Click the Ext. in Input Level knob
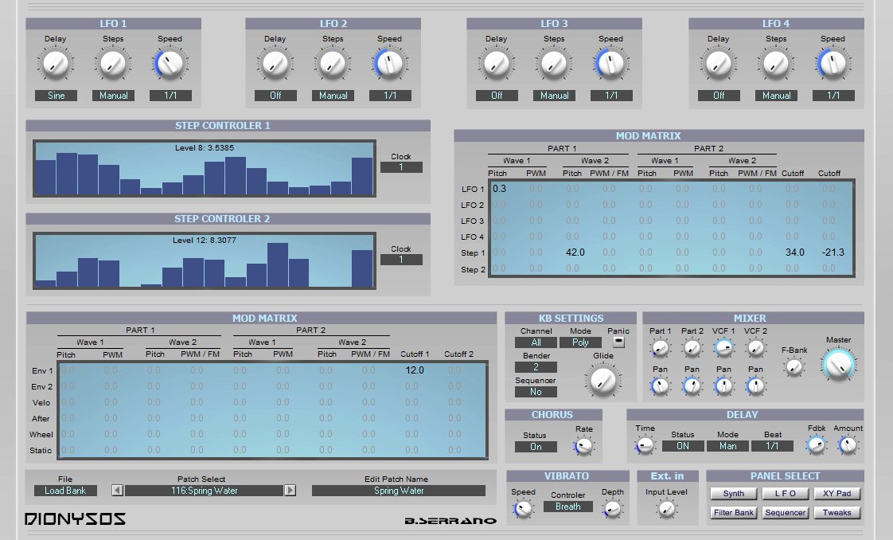The width and height of the screenshot is (893, 540). pyautogui.click(x=666, y=509)
